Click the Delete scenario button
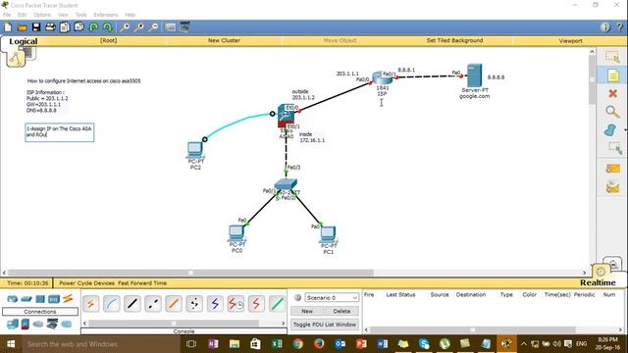 click(341, 311)
